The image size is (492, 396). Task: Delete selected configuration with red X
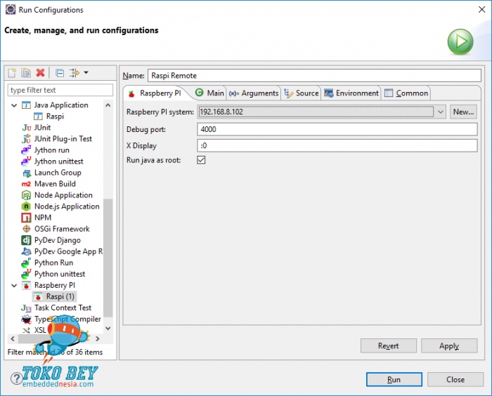[x=40, y=73]
